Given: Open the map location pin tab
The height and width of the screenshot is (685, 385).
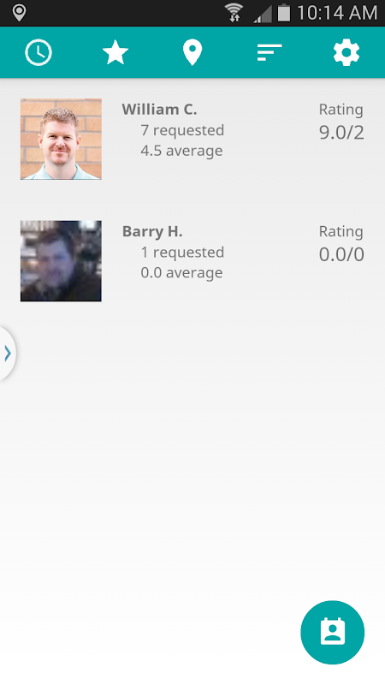Looking at the screenshot, I should click(x=192, y=52).
